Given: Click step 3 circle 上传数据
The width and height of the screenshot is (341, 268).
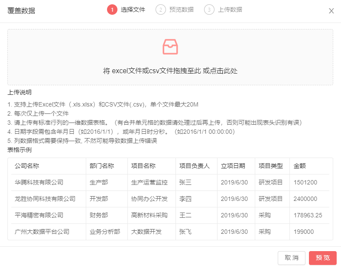Looking at the screenshot, I should (209, 10).
